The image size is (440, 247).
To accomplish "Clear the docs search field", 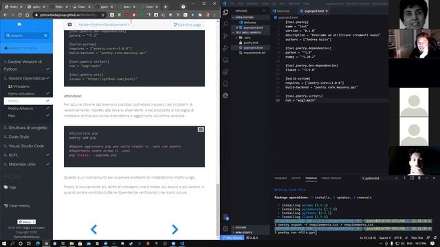I will (x=46, y=36).
